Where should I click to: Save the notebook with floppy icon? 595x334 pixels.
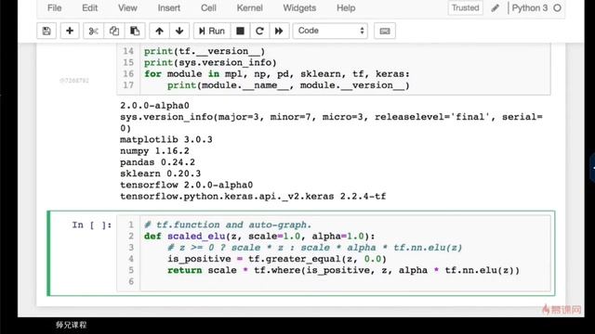(x=46, y=31)
